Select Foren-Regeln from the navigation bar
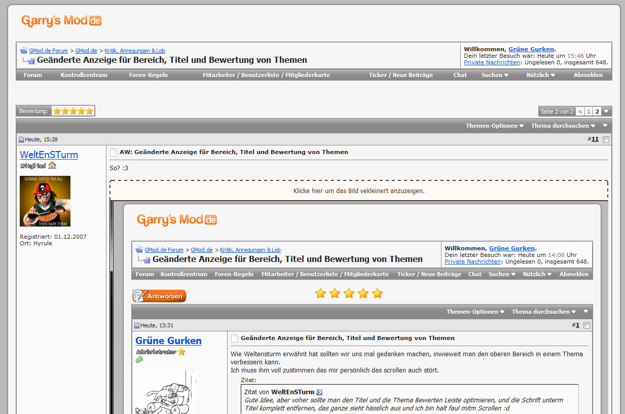 149,75
